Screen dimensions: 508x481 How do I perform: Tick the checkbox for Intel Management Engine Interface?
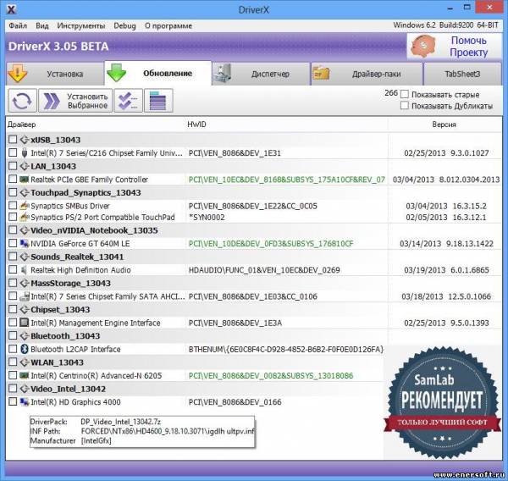(13, 323)
